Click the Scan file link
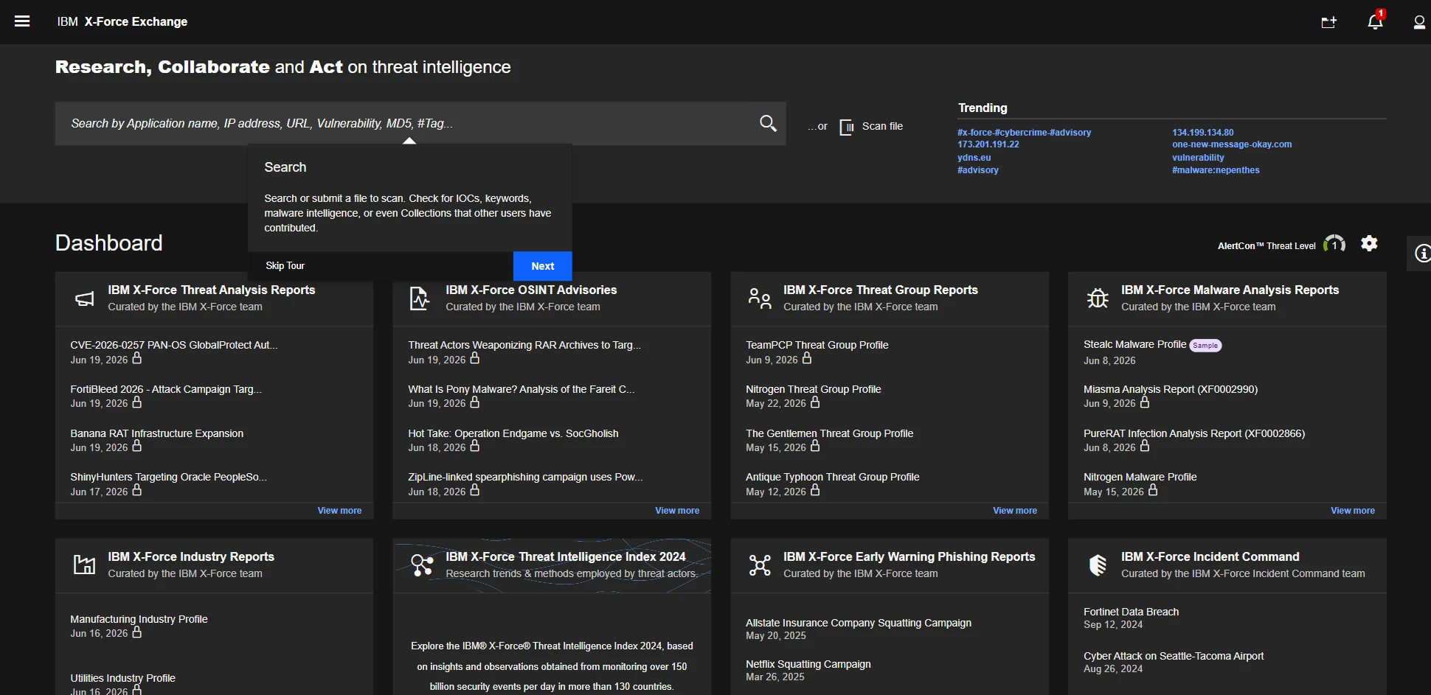Screen dimensions: 1431x695 tap(882, 126)
